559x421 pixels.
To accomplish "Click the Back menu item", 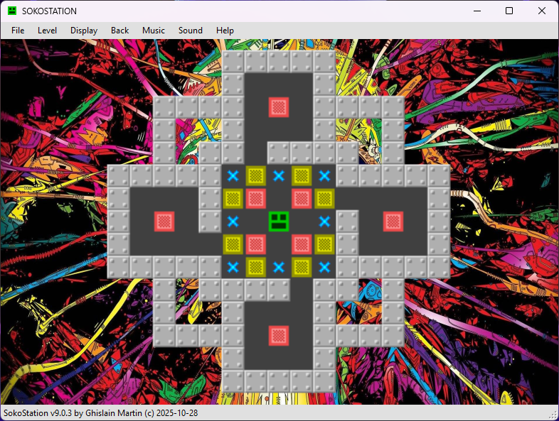I will pyautogui.click(x=119, y=31).
